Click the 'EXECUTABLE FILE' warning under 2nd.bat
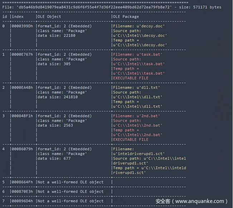 131,139
